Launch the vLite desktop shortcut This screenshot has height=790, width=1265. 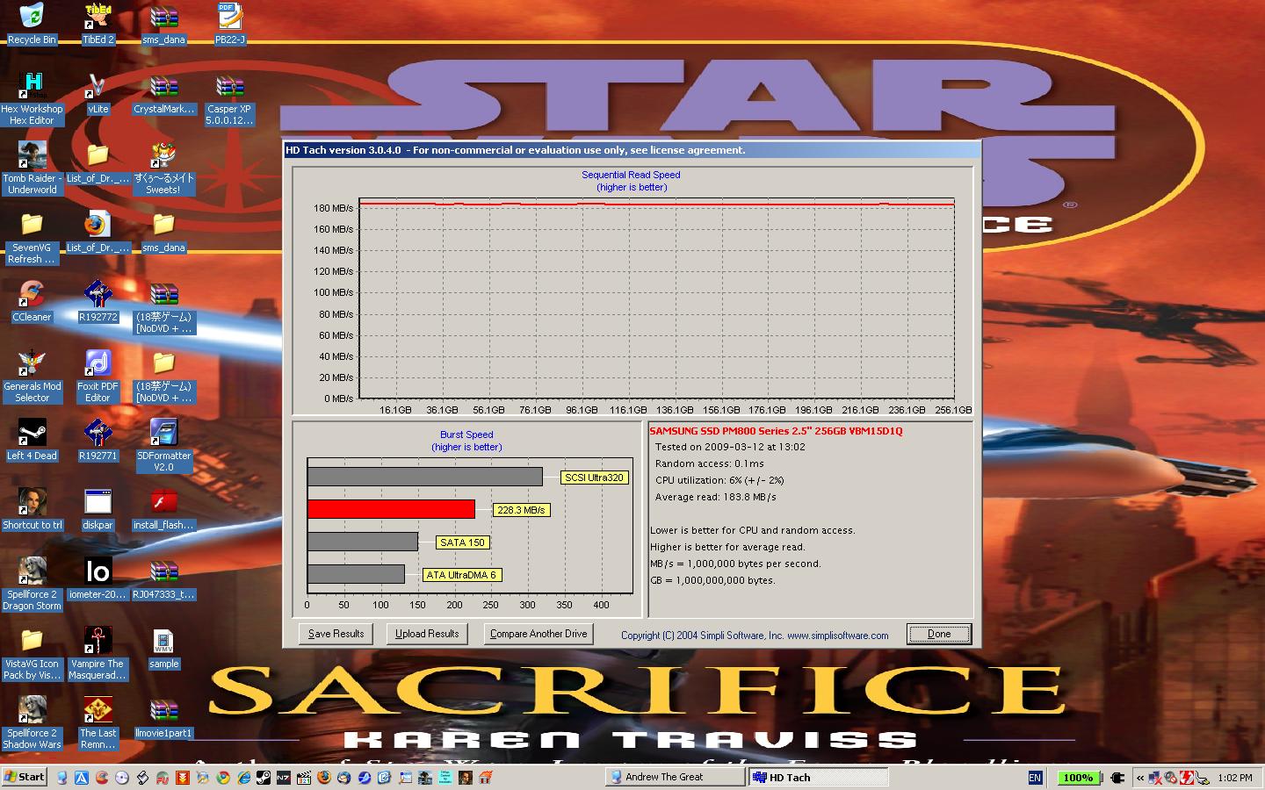[x=98, y=93]
